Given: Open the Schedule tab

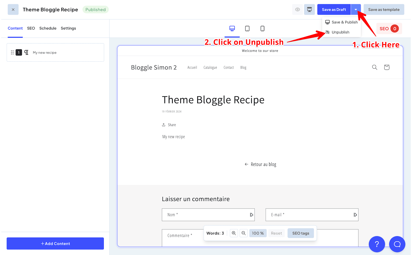Looking at the screenshot, I should [48, 28].
